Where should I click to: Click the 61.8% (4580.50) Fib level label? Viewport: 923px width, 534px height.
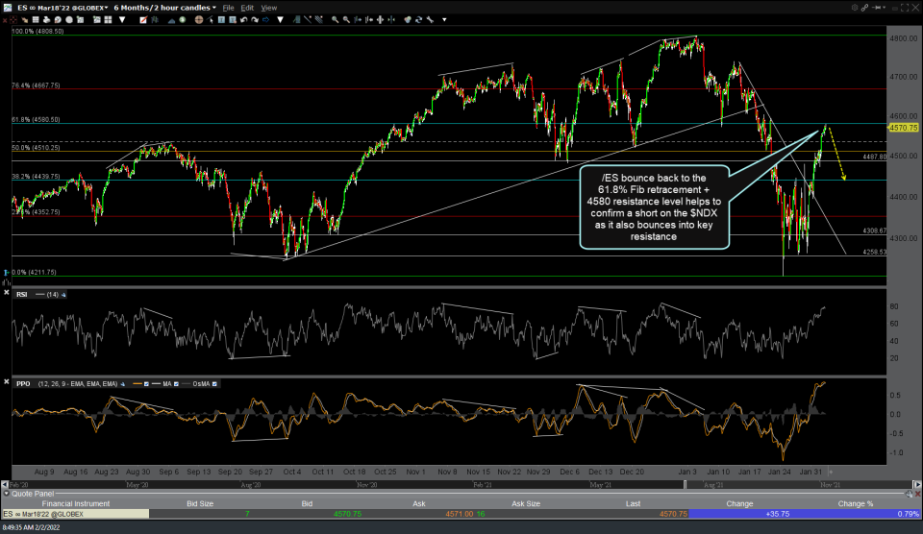coord(36,119)
